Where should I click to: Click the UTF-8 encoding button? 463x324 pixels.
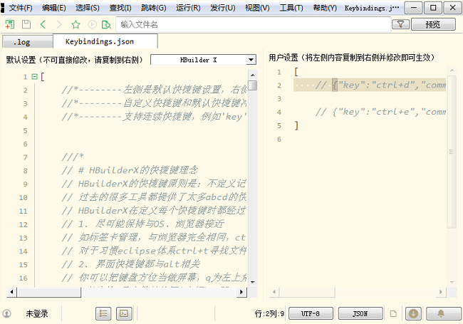pos(311,313)
